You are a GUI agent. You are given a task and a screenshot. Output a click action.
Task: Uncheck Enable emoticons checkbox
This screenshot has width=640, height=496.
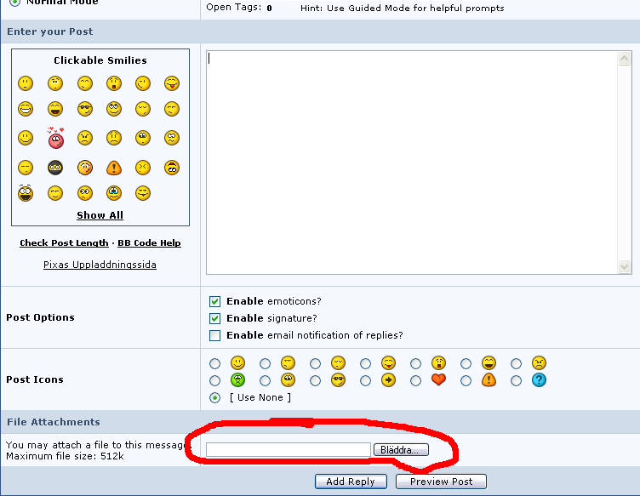point(214,301)
